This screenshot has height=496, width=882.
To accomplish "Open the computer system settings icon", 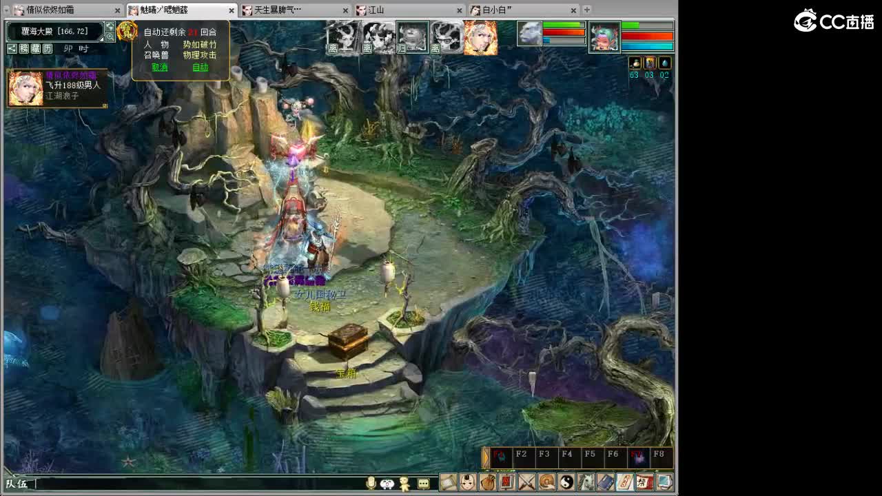I will click(x=664, y=482).
